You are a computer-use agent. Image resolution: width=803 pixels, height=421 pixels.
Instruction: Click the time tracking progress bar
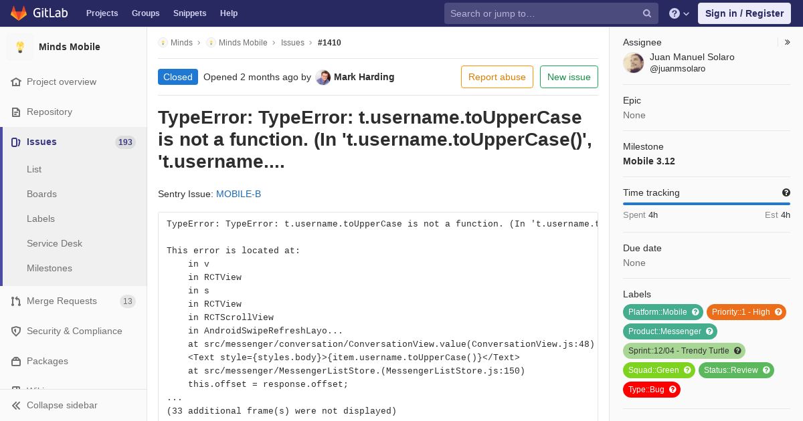click(x=707, y=204)
